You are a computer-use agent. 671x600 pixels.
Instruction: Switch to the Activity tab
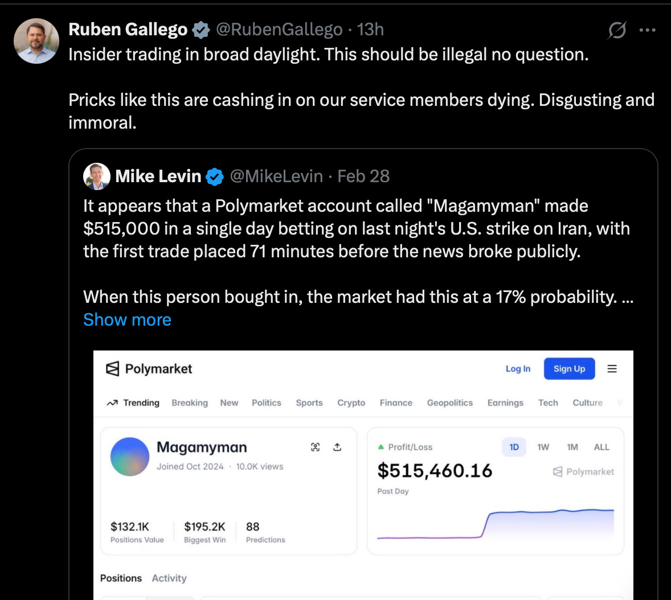point(169,578)
